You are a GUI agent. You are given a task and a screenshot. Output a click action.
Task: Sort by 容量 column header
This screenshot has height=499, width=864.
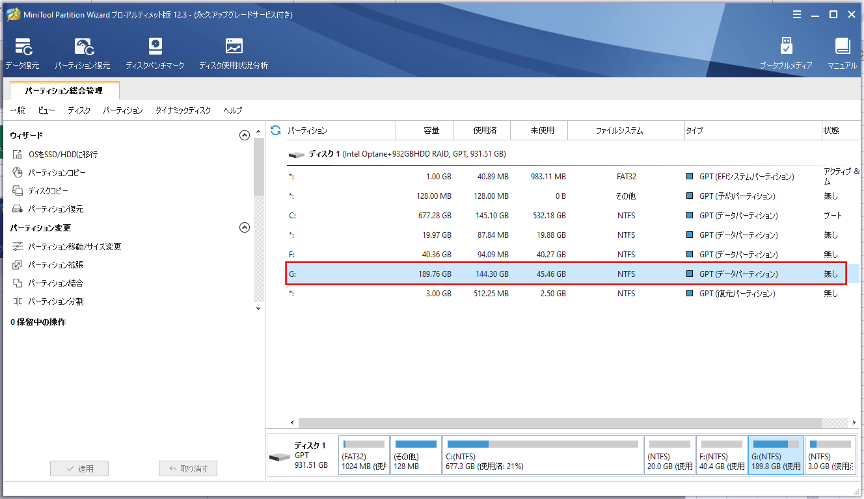[424, 131]
